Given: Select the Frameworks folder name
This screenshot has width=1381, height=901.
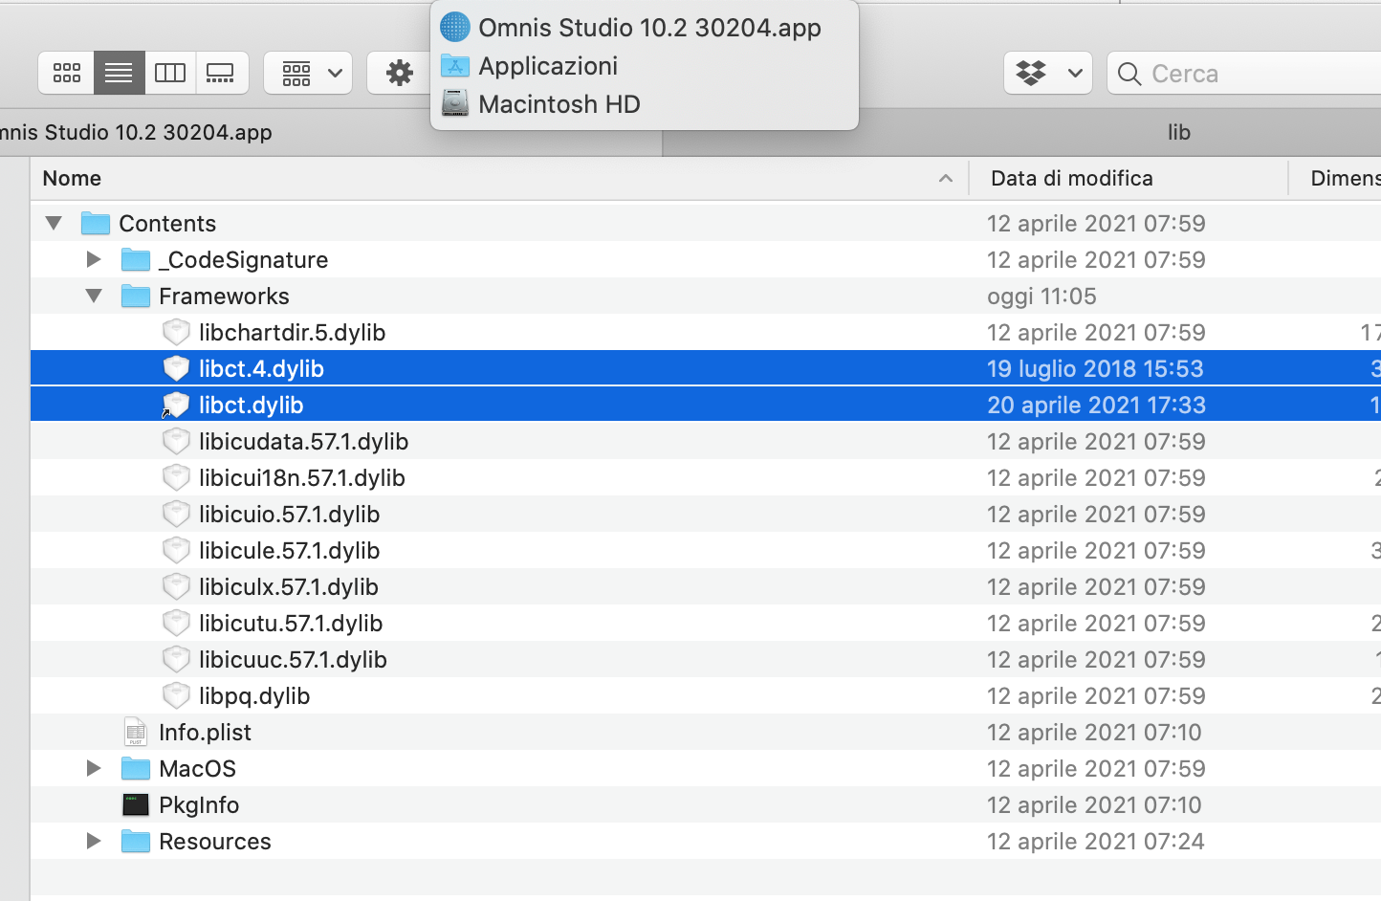Looking at the screenshot, I should coord(224,296).
